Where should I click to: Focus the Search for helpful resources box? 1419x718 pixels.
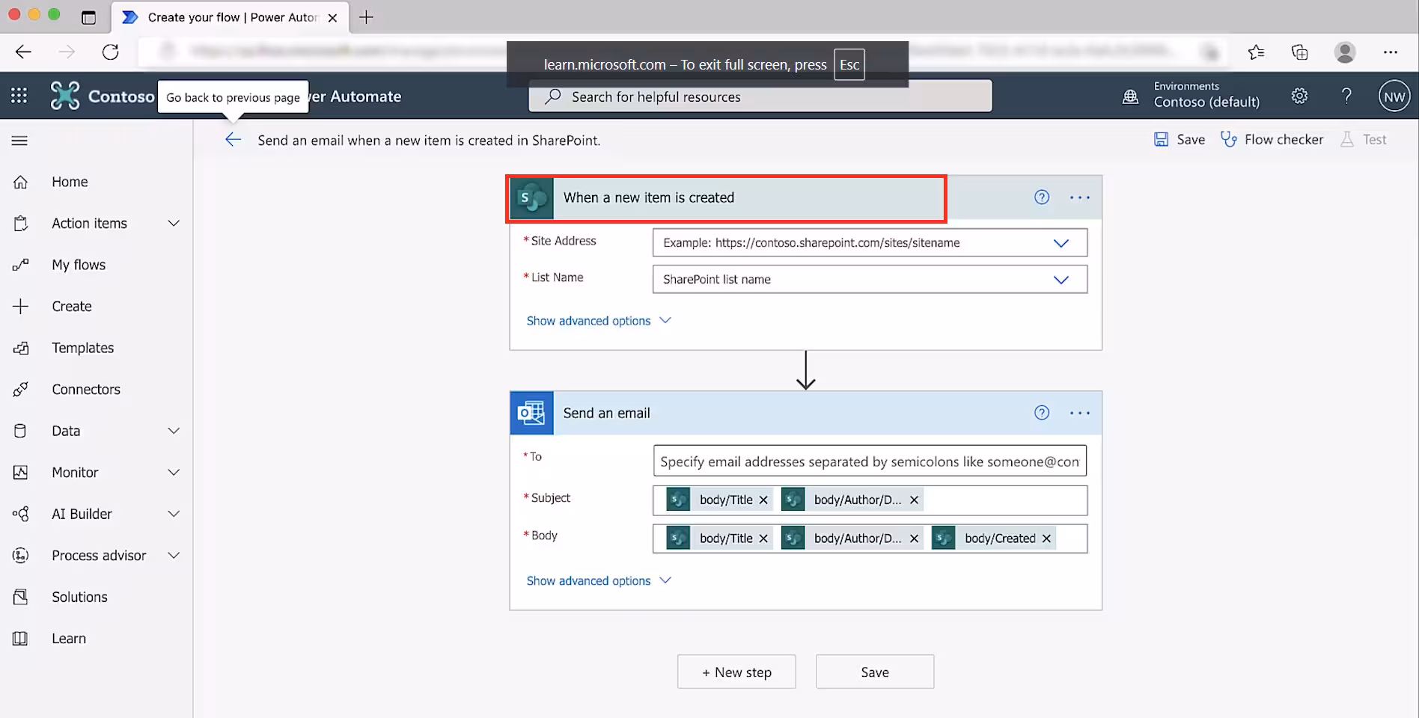[x=760, y=96]
